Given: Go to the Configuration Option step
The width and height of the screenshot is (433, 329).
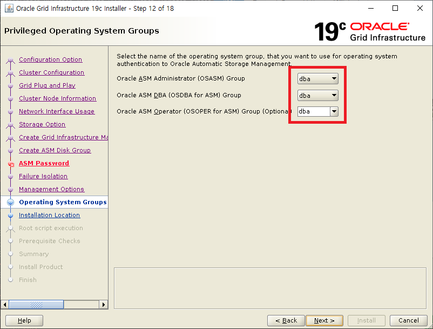Looking at the screenshot, I should 51,59.
